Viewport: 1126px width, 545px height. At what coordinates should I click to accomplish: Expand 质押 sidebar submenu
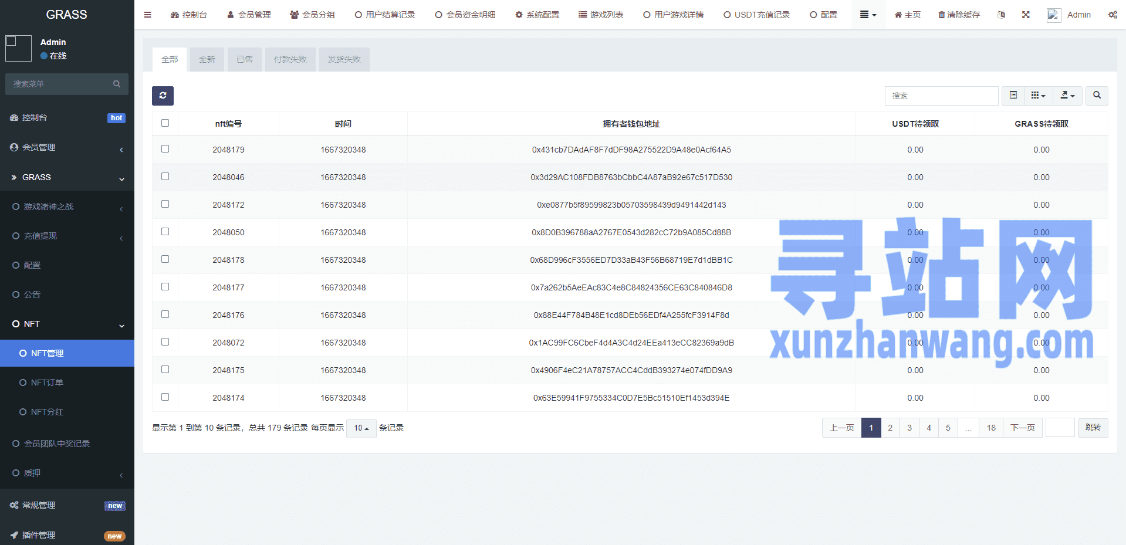tap(67, 473)
